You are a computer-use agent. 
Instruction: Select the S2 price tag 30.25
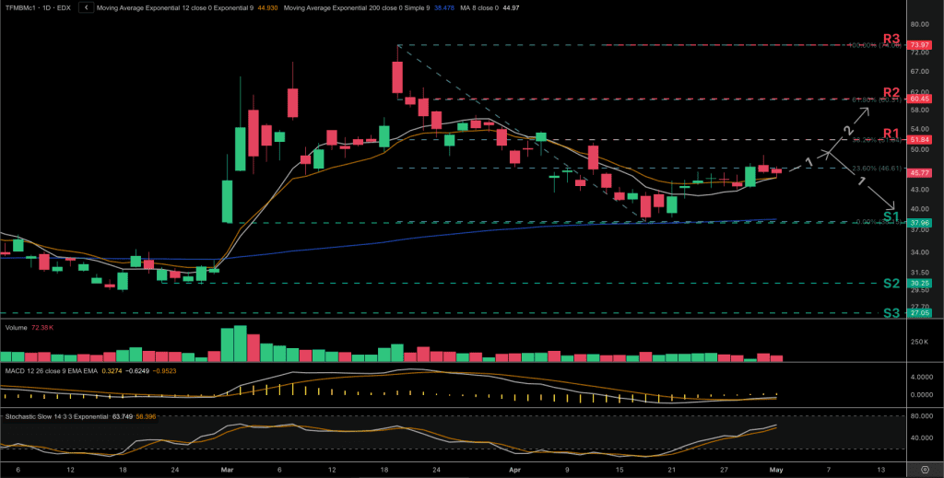918,283
